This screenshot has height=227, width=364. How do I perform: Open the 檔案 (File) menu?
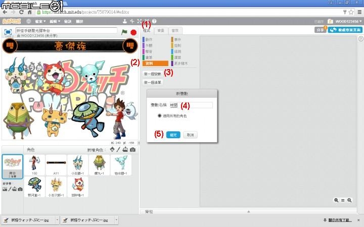40,22
